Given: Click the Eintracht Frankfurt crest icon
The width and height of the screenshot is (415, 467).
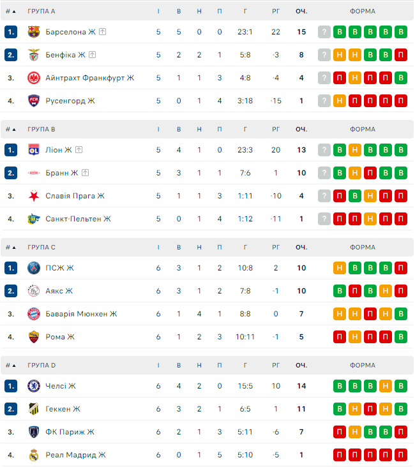Looking at the screenshot, I should [34, 78].
